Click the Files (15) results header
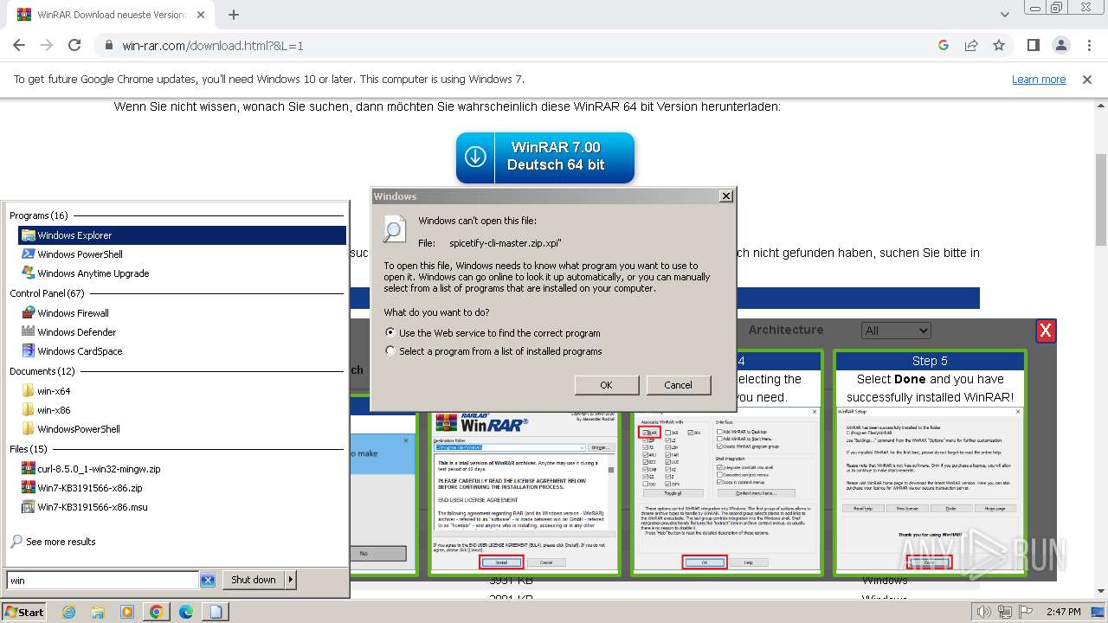The width and height of the screenshot is (1108, 623). pos(29,449)
